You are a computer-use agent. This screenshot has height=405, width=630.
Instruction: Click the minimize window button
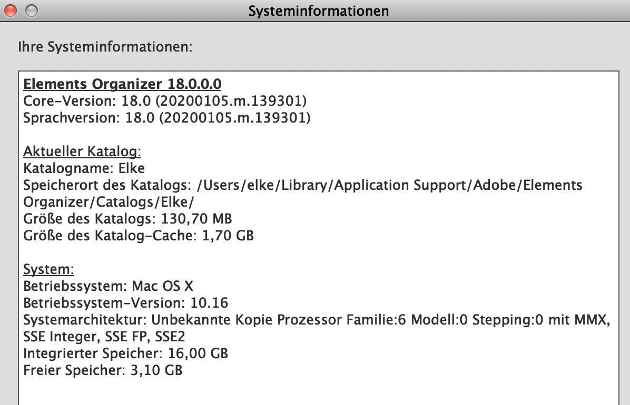tap(31, 9)
